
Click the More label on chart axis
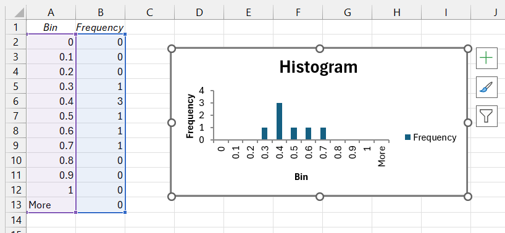382,156
